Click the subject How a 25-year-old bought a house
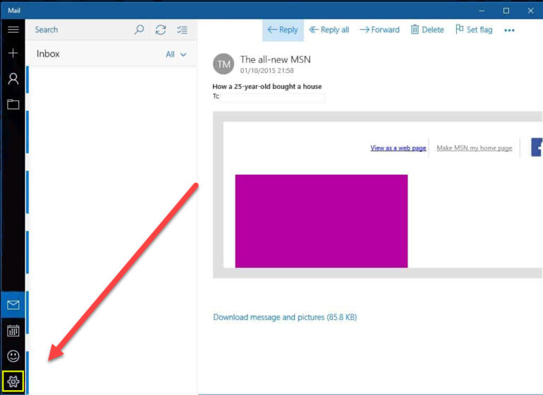This screenshot has height=395, width=543. point(267,86)
